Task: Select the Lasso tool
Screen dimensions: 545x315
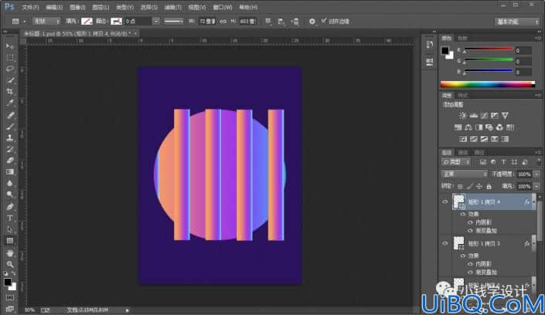Action: tap(10, 69)
